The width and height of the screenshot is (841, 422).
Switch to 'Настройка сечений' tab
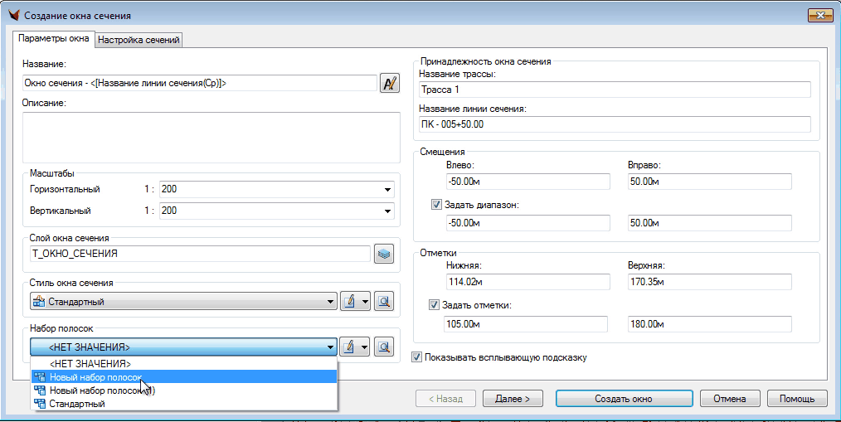pos(139,40)
